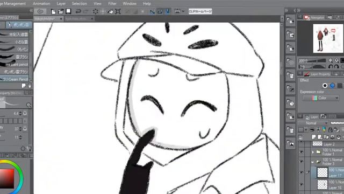This screenshot has height=194, width=344.
Task: Click the Scale/Rotate transform icon
Action: click(118, 11)
